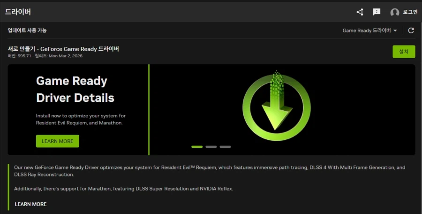Screen dimensions: 422x214
Task: Switch to the second carousel slide indicator
Action: [211, 147]
